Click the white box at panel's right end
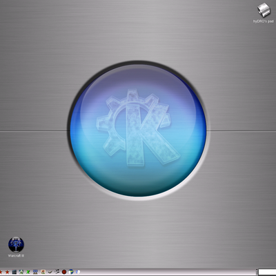This screenshot has width=276, height=276. (267, 272)
